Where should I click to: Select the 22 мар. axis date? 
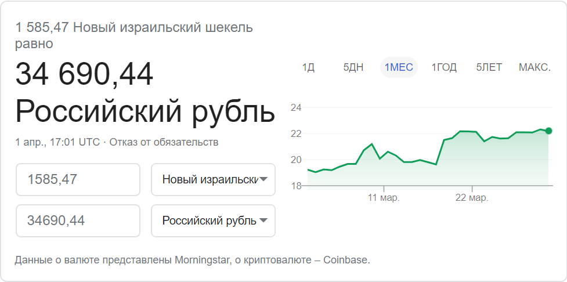[472, 198]
